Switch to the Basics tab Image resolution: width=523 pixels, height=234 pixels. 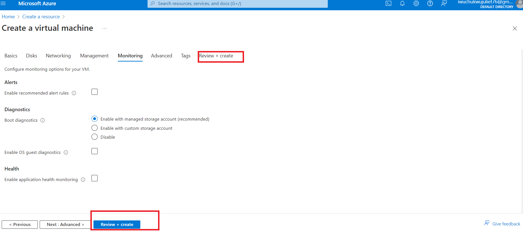pyautogui.click(x=11, y=56)
